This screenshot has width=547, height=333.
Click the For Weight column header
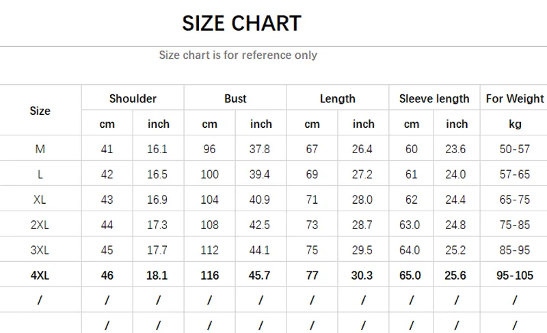tap(514, 98)
